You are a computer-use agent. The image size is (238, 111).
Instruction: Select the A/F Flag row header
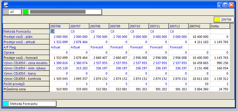[x=26, y=47]
